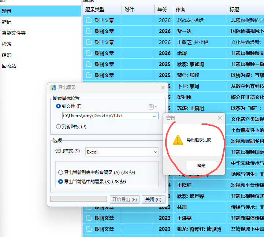Open the 使用样式 Excel dropdown
The width and height of the screenshot is (264, 237).
click(x=122, y=152)
